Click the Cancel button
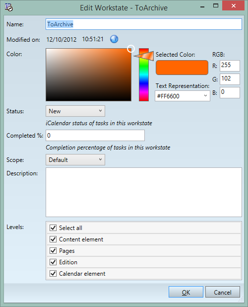Screen dimensions: 248x307 (223, 292)
